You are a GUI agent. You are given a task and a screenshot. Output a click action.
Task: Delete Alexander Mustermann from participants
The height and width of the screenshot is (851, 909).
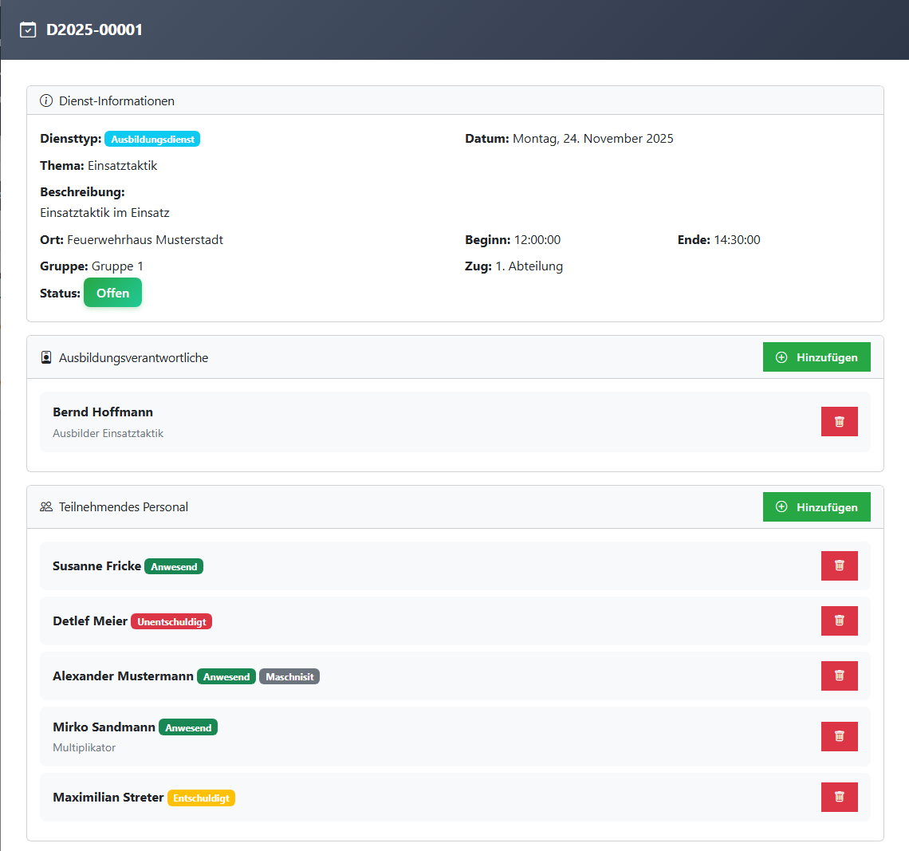pos(839,676)
